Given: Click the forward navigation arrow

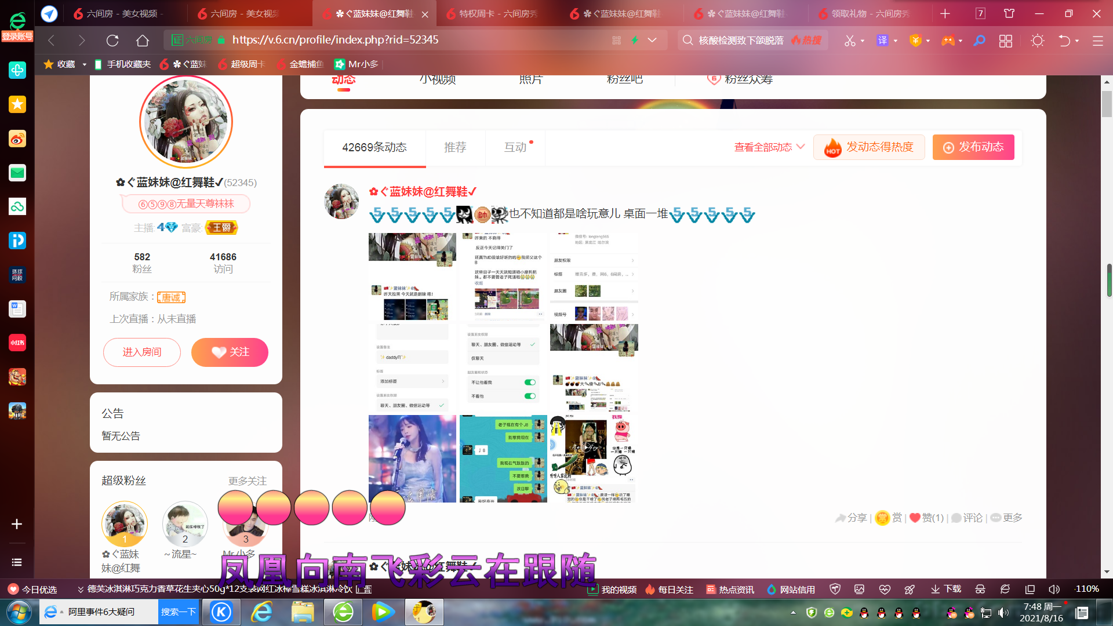Looking at the screenshot, I should point(82,41).
